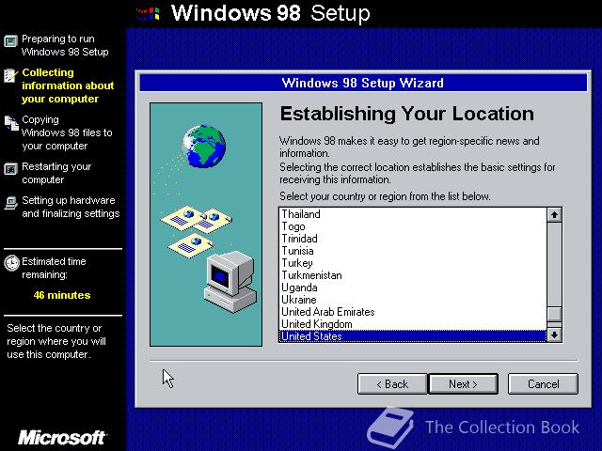This screenshot has width=602, height=451.
Task: Click the computer monitor illustration
Action: click(x=230, y=282)
